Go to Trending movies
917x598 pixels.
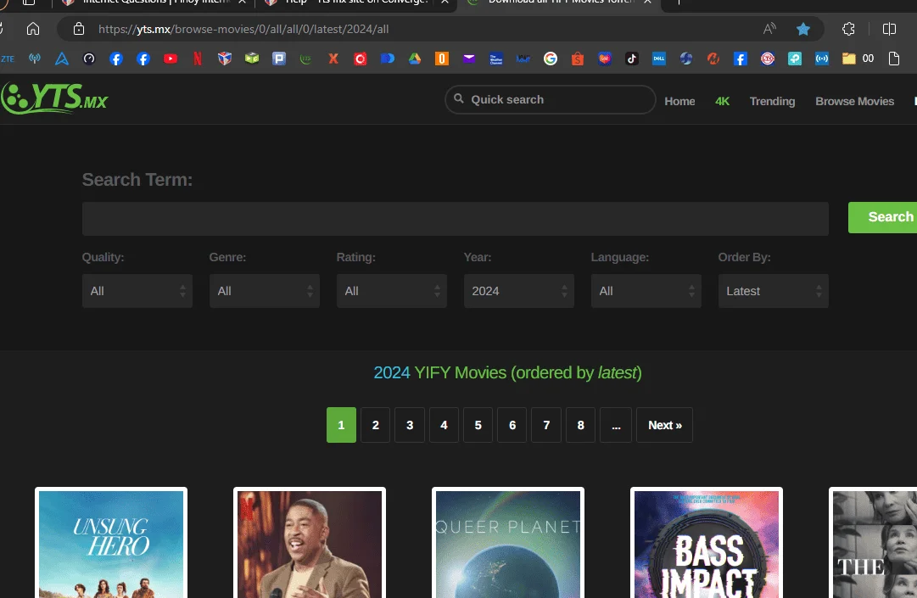pyautogui.click(x=772, y=101)
